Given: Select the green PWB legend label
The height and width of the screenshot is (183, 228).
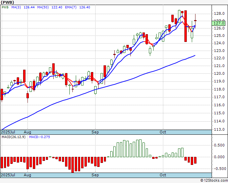Looking at the screenshot, I should [5, 7].
